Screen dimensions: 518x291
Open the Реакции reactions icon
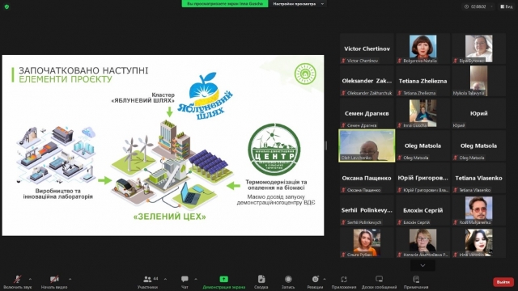[315, 279]
